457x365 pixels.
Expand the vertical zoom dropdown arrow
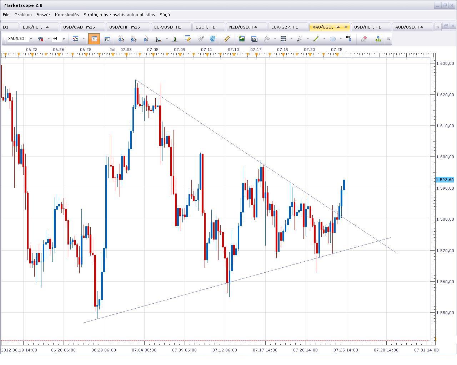(166, 39)
